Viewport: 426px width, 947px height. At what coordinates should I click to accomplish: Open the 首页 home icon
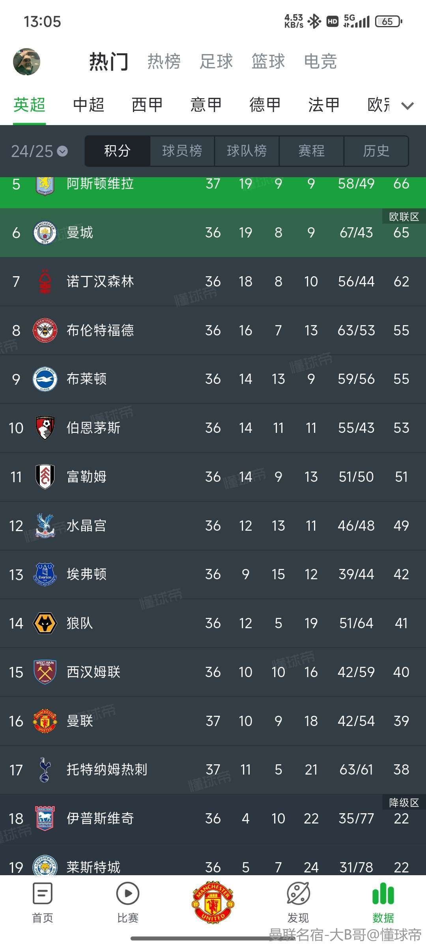click(43, 893)
